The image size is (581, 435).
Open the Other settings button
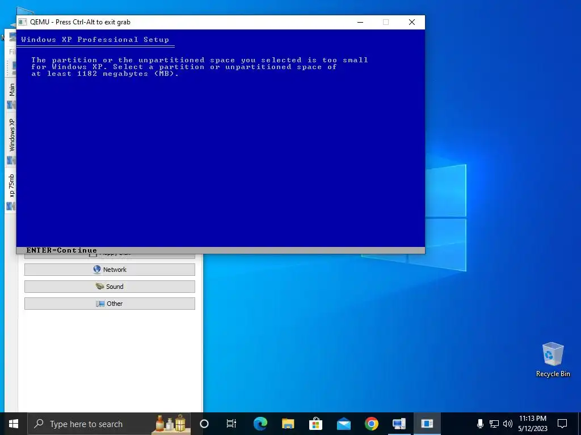[x=110, y=304]
